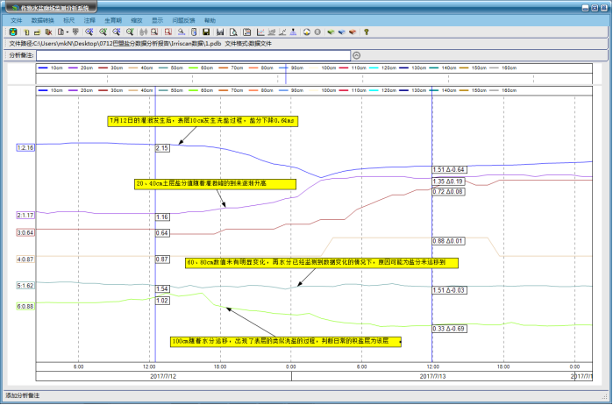Click the value label 2.15 at the left cursor
The height and width of the screenshot is (405, 613).
coord(162,148)
